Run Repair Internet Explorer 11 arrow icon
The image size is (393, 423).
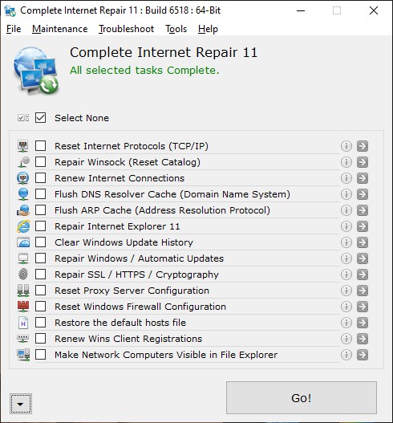tap(363, 226)
